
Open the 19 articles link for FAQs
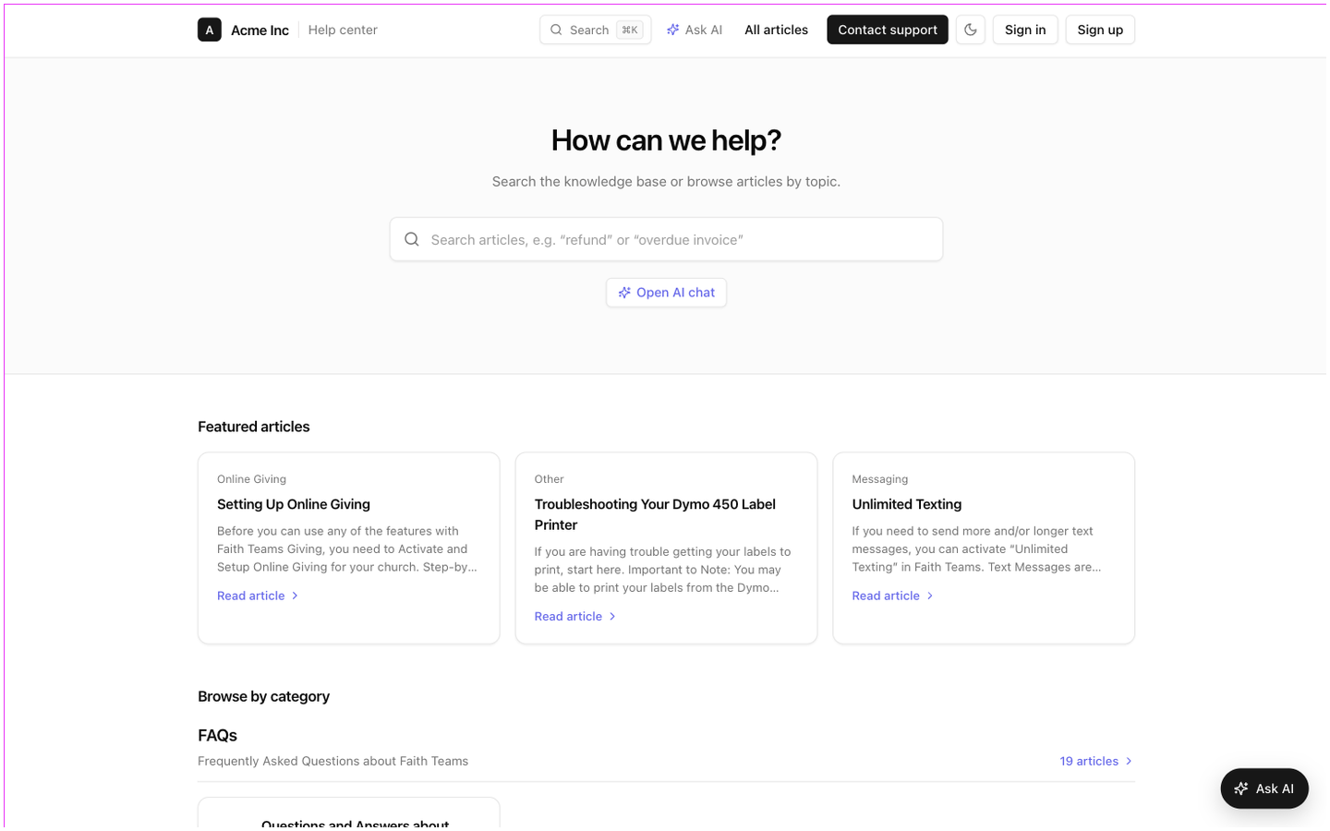click(1096, 761)
